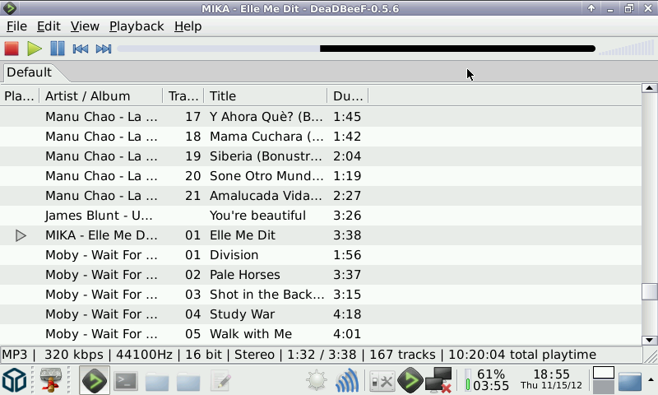Screen dimensions: 658x395
Task: Select the Mama Cuchara track row
Action: coord(321,137)
